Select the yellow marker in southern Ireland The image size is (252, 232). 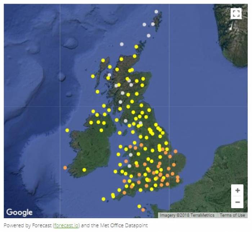coord(84,170)
